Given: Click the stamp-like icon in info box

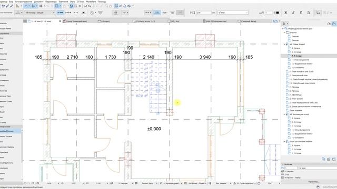Looking at the screenshot, I should [x=116, y=13].
